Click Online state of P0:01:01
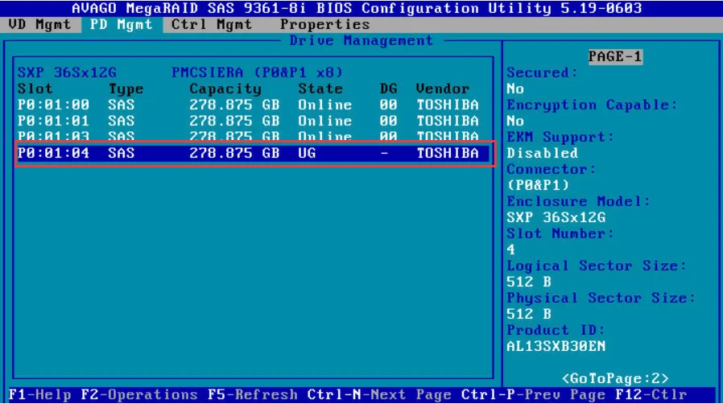The width and height of the screenshot is (723, 404). tap(324, 122)
